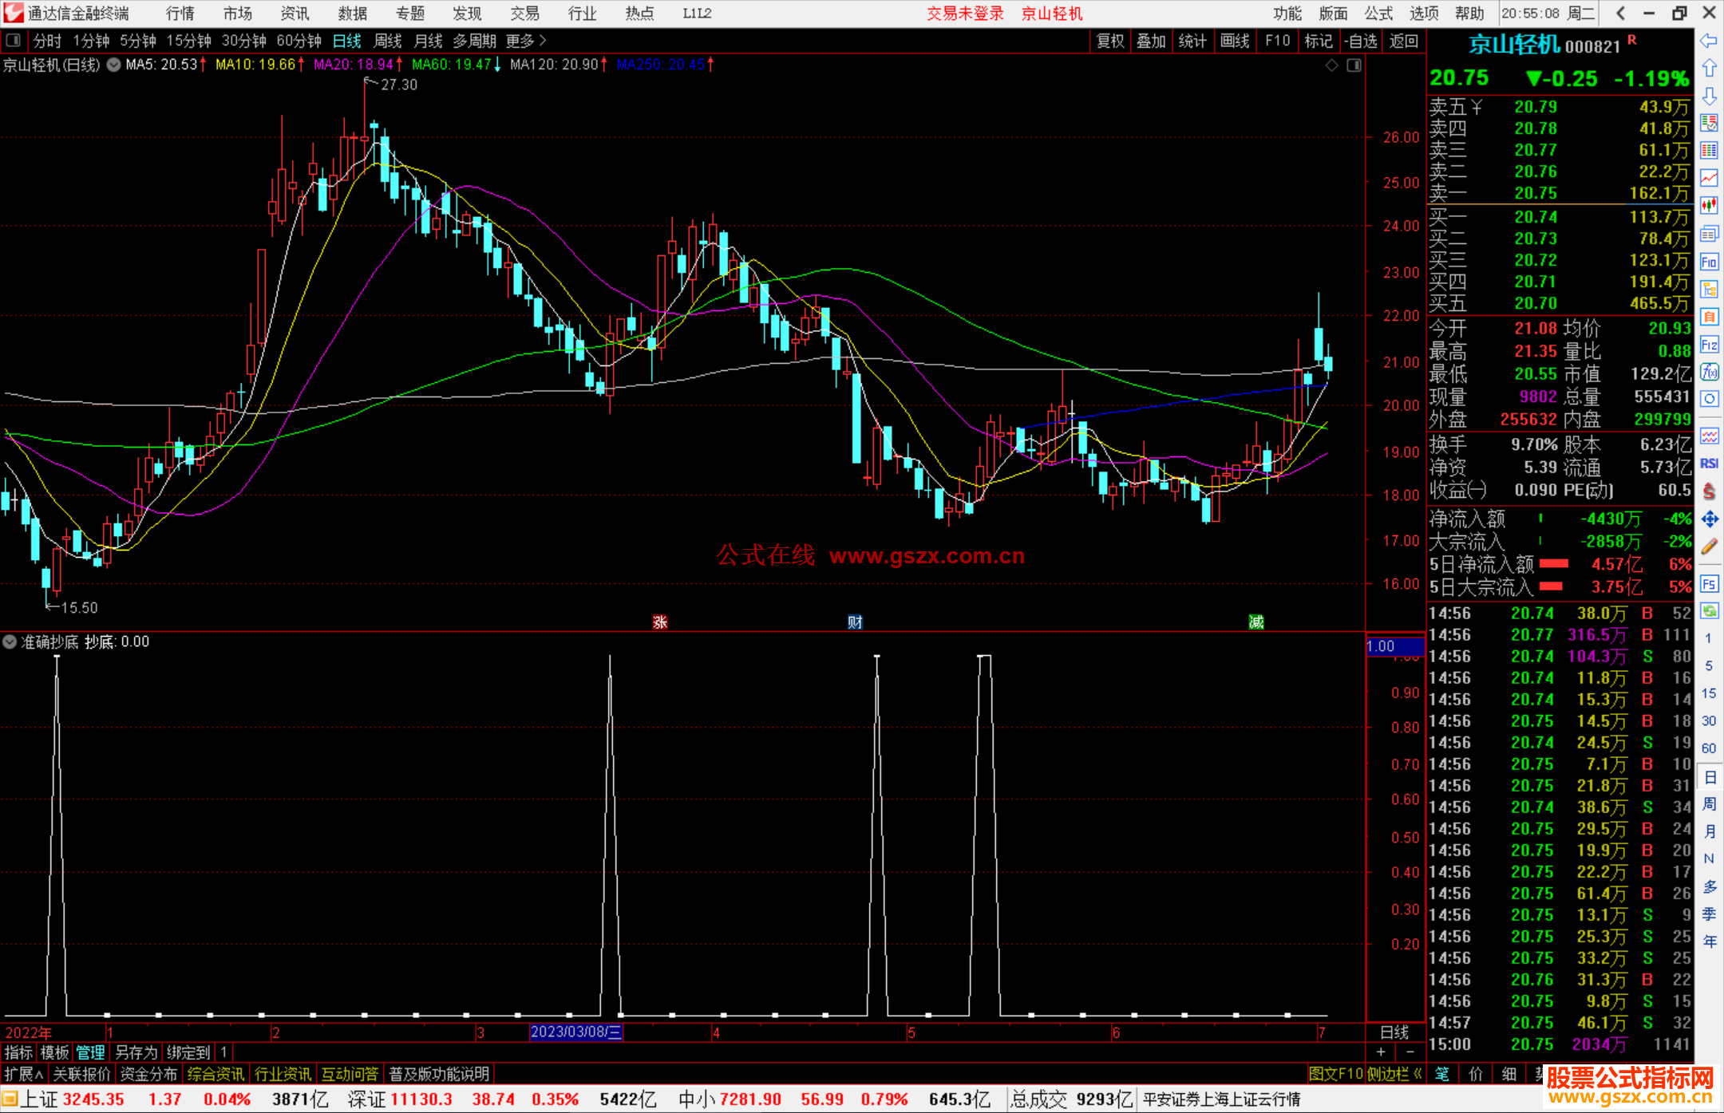Click the four-way move arrows icon
The height and width of the screenshot is (1113, 1724).
[x=1709, y=519]
